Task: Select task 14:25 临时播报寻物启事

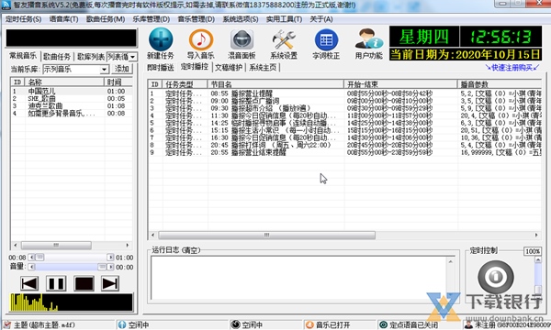Action: [x=344, y=123]
